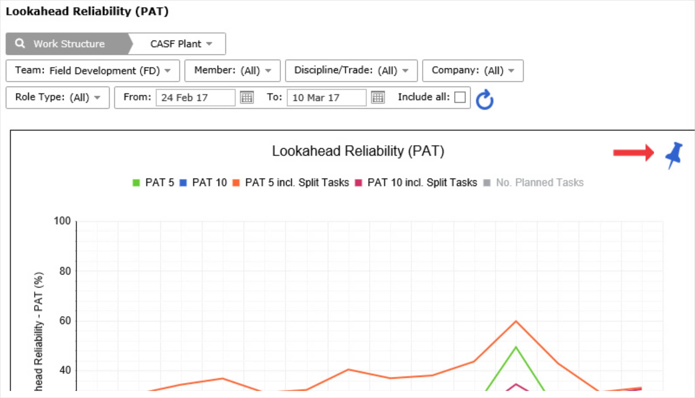Toggle PAT 5 incl. Split Tasks series
695x398 pixels.
pos(291,183)
